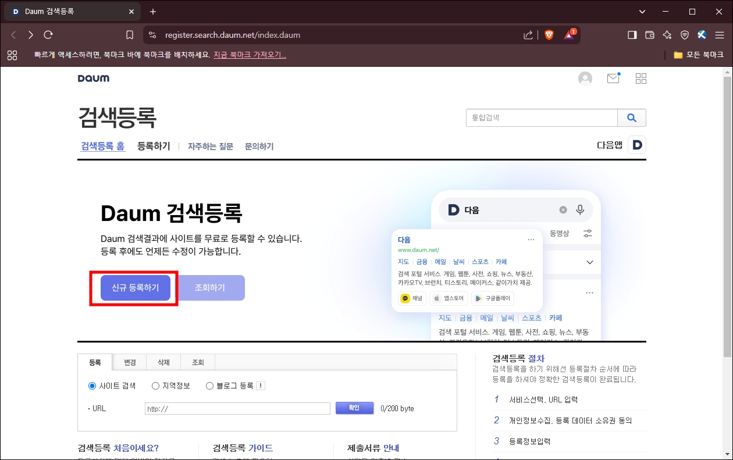Select the 사이트 검색 radio button
Image resolution: width=733 pixels, height=460 pixels.
(92, 386)
